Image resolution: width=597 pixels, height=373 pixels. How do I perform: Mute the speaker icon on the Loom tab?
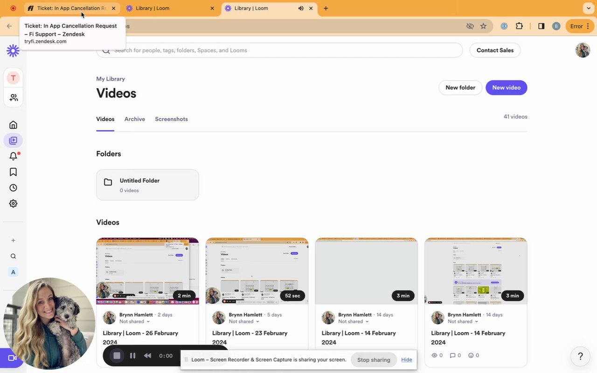(301, 8)
